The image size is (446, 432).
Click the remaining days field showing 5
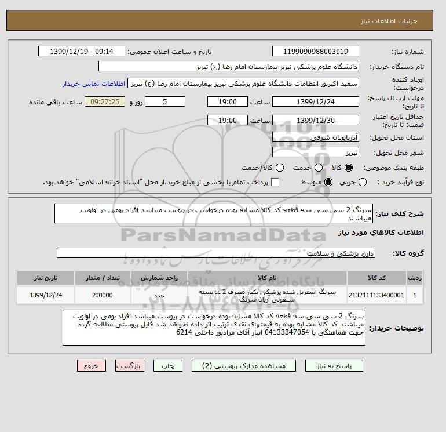click(165, 101)
